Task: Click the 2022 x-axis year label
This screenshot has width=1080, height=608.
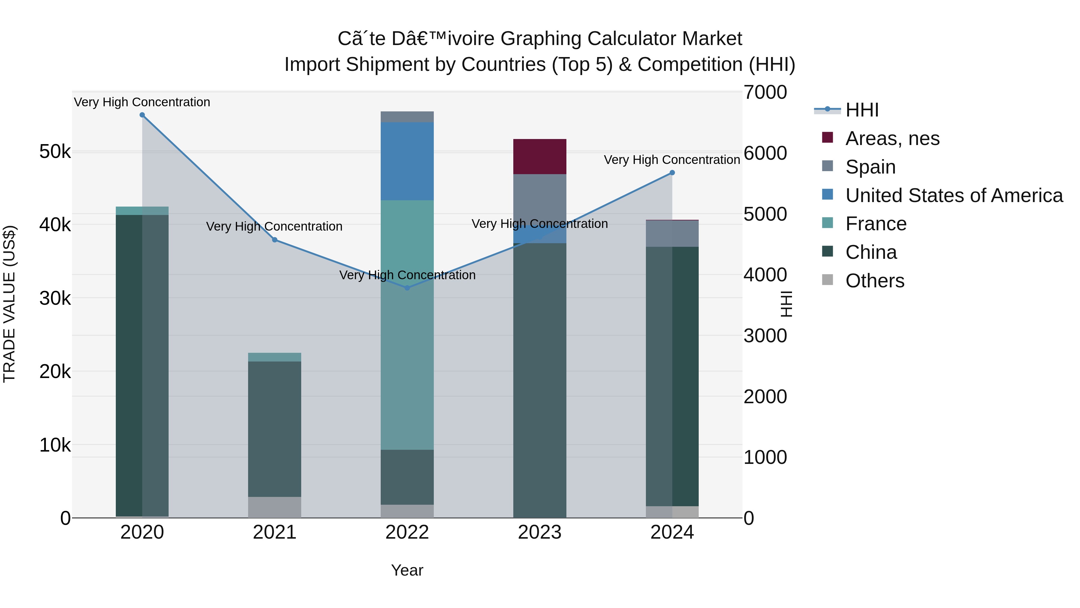Action: point(407,532)
